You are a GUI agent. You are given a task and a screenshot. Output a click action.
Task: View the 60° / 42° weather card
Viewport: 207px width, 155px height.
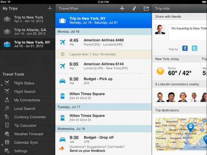(x=176, y=71)
